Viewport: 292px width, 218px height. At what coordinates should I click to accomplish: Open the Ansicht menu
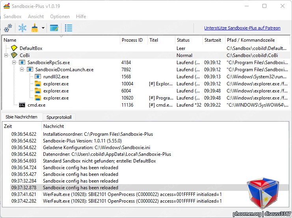coord(36,17)
